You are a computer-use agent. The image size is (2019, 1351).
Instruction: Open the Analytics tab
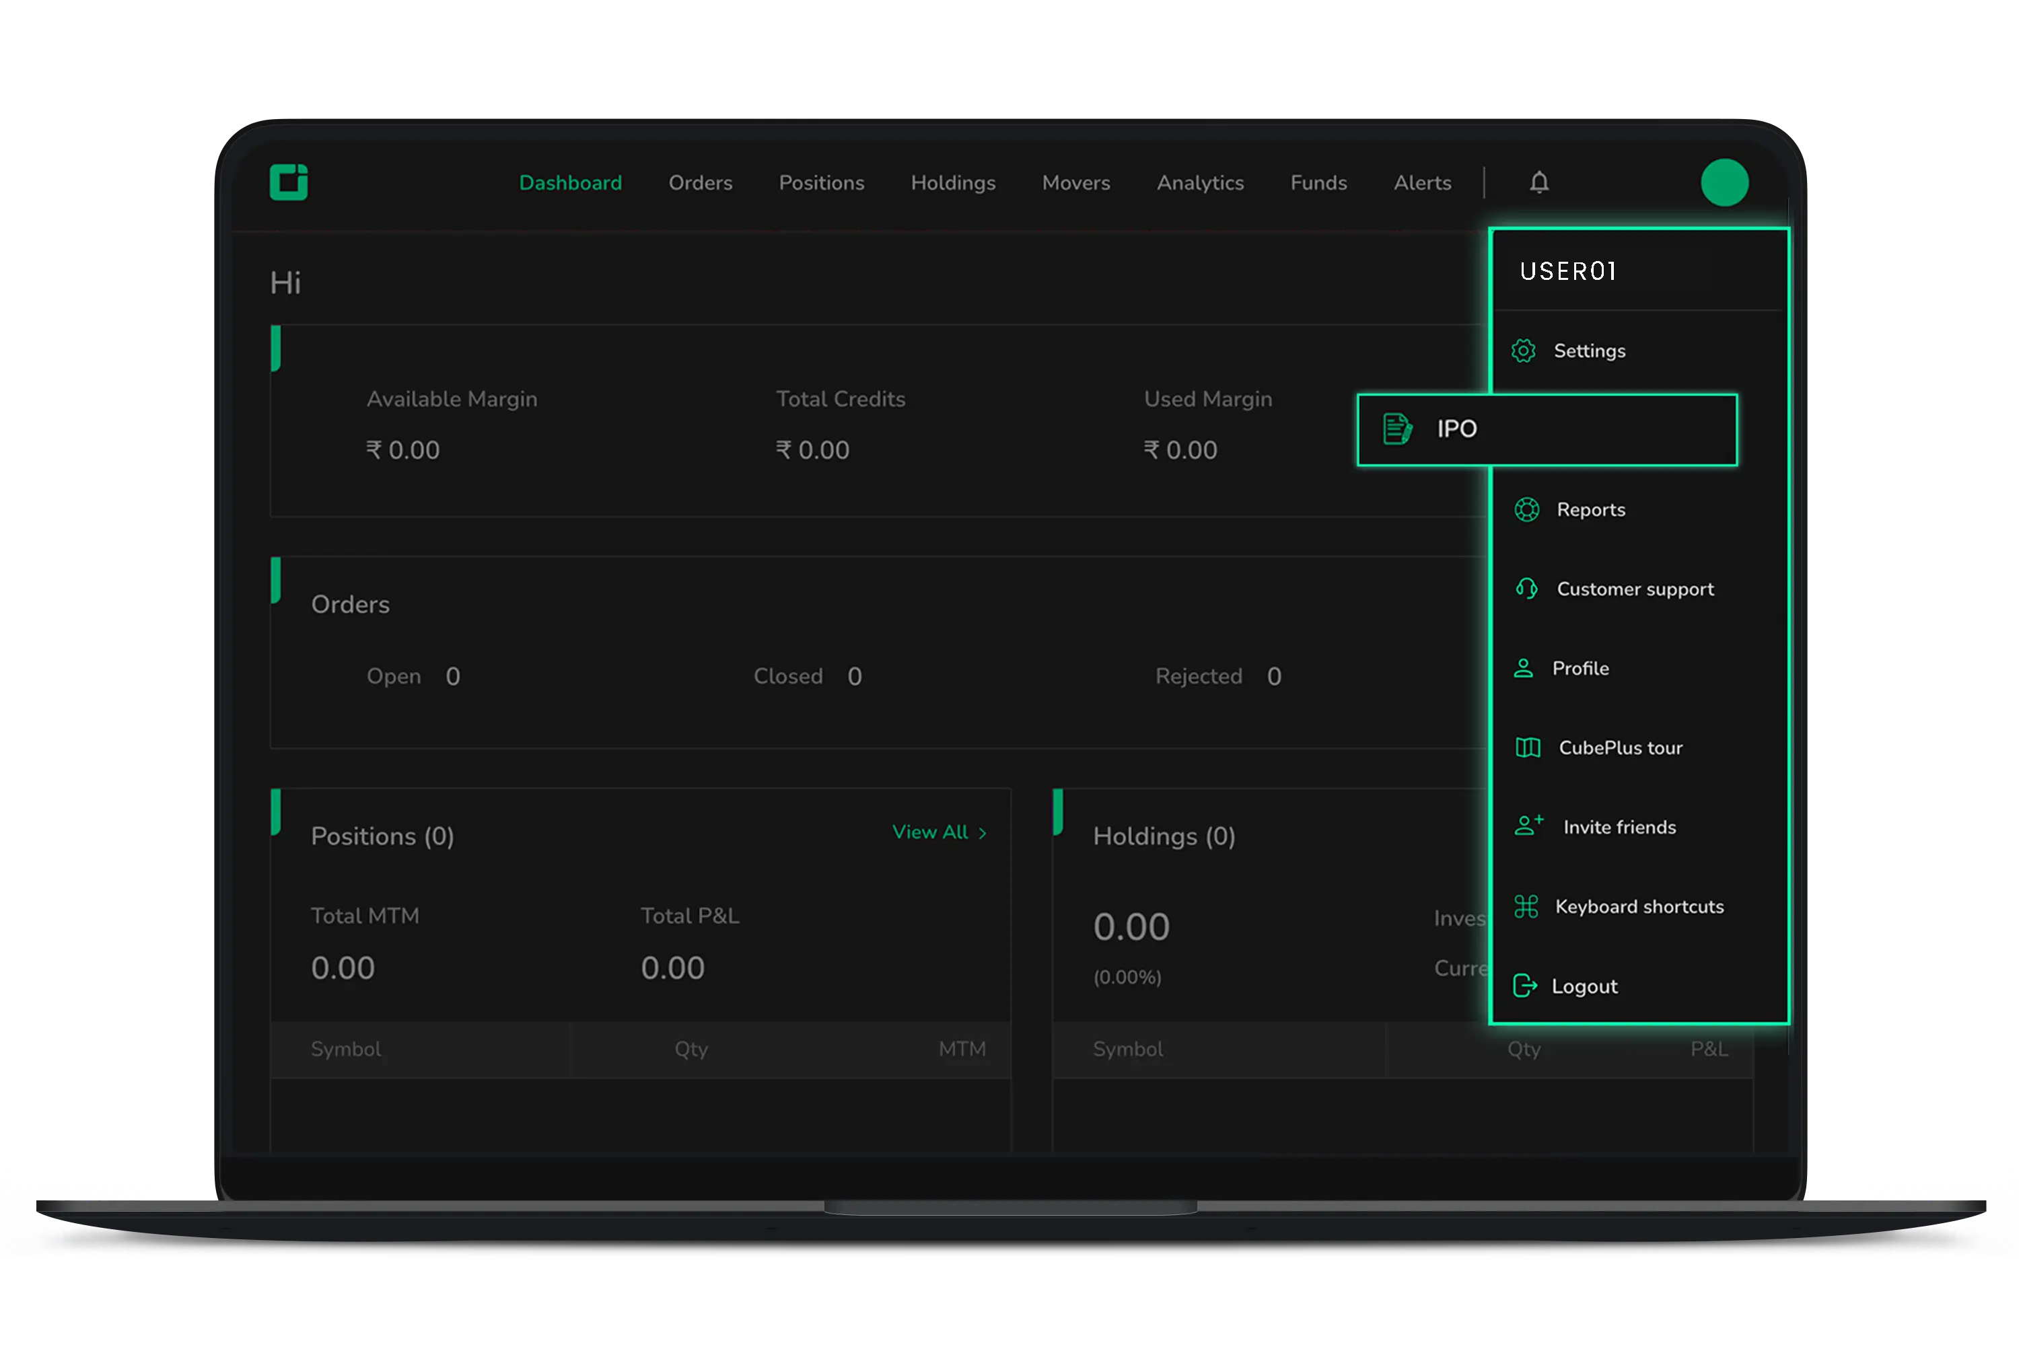click(x=1199, y=182)
